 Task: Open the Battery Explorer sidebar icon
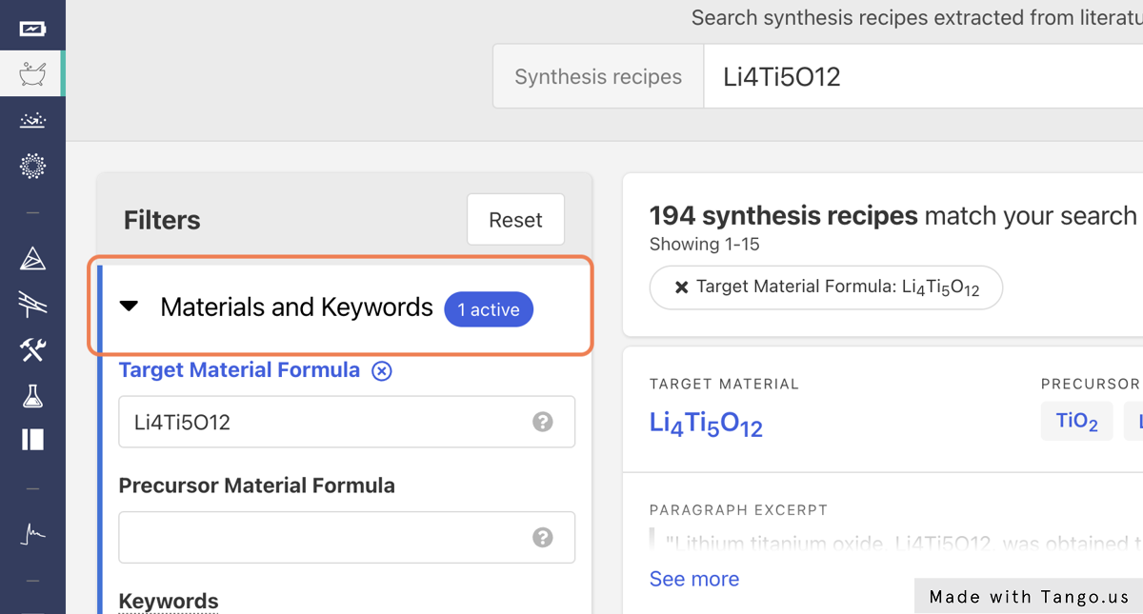[32, 29]
